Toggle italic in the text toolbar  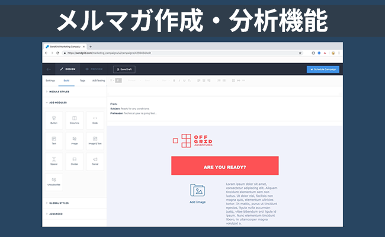[x=179, y=81]
